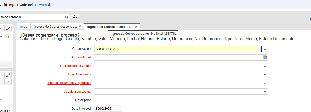
Task: Select the first Ingreso de Cobros tab
Action: (x=55, y=27)
